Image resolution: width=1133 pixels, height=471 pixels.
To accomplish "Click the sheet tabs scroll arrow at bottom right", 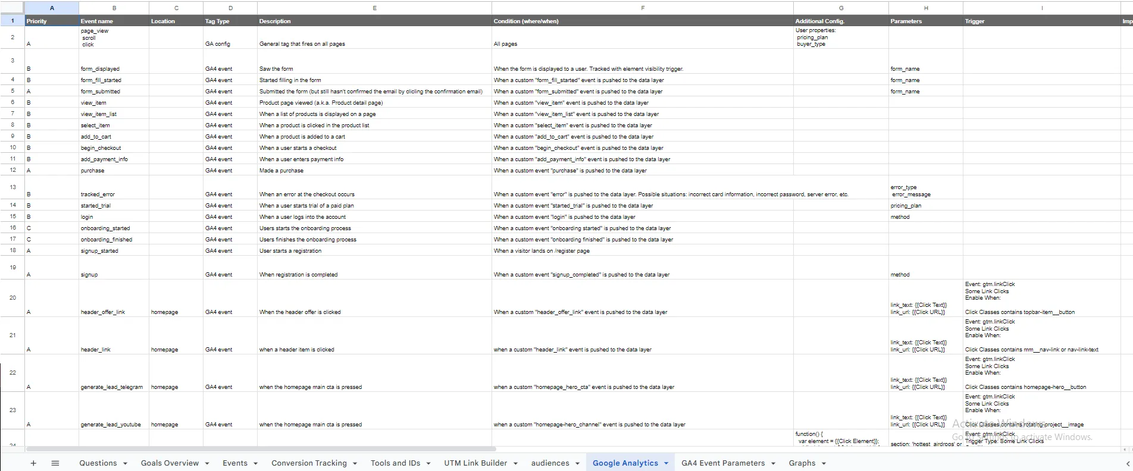I will pos(1127,463).
